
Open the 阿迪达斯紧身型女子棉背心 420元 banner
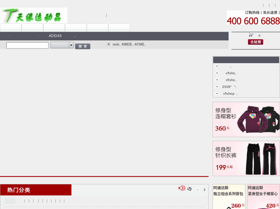click(x=263, y=197)
